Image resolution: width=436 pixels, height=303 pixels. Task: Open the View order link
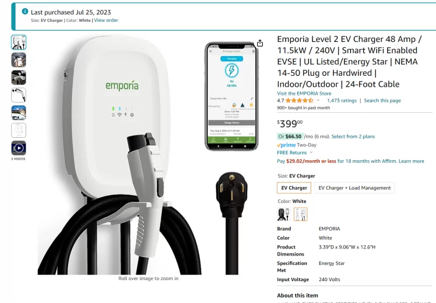click(x=106, y=20)
